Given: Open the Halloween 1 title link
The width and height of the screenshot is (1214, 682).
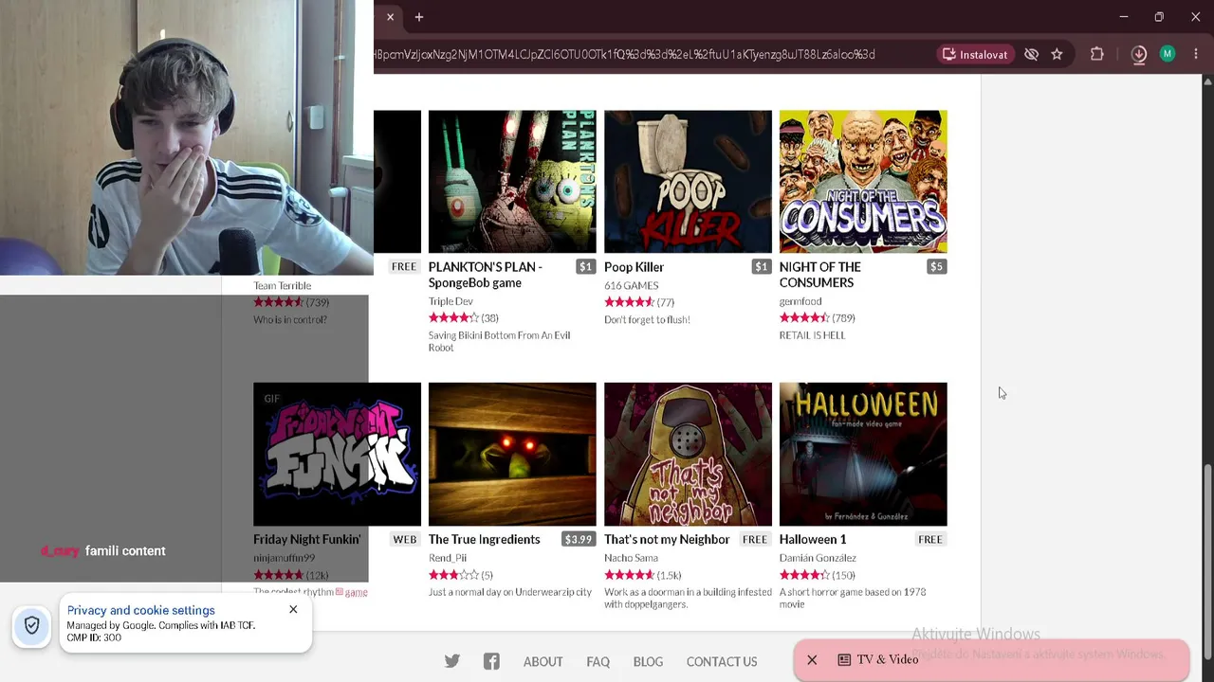Looking at the screenshot, I should pos(813,539).
